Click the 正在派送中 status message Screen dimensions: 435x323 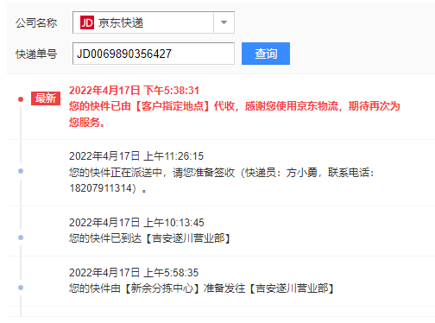pyautogui.click(x=222, y=180)
